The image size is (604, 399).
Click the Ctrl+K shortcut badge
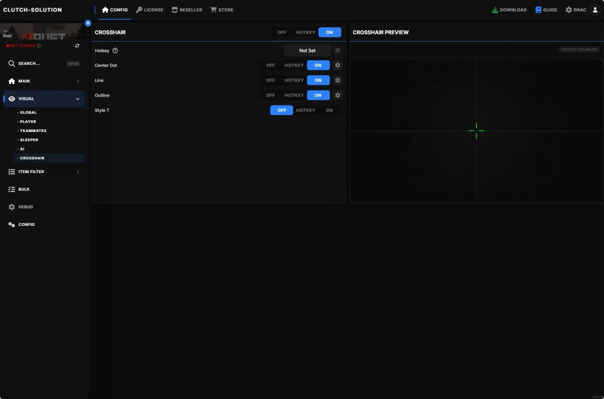coord(73,64)
